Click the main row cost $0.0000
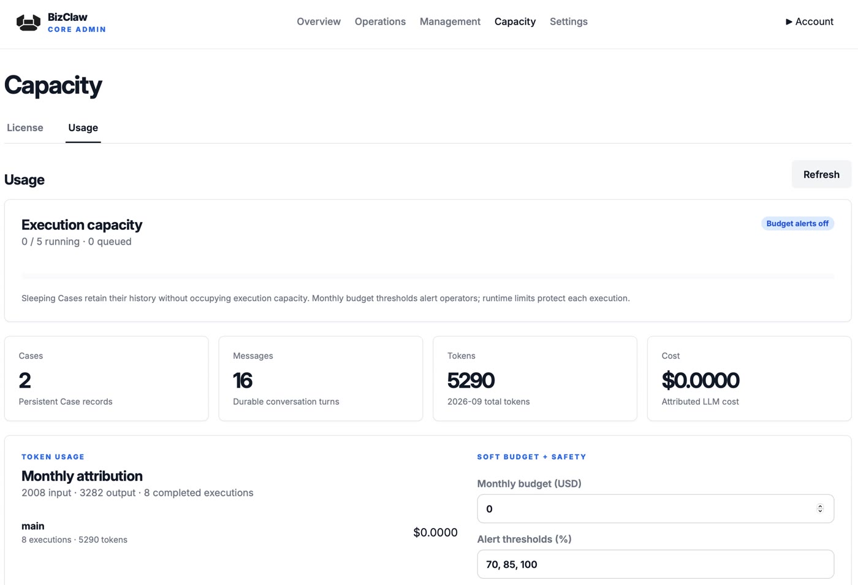858x585 pixels. click(435, 532)
